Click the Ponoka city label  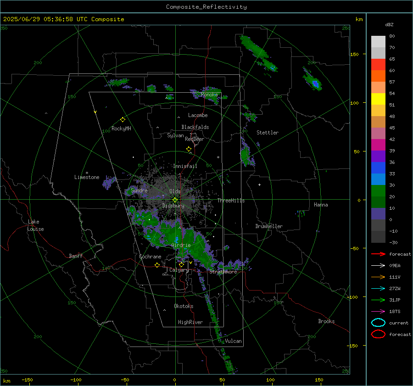[x=209, y=95]
